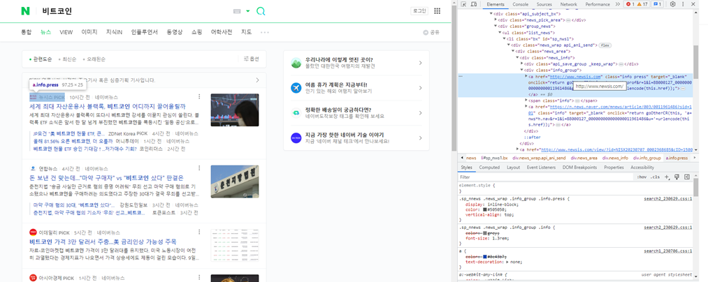
Task: Select 최신순 sort option
Action: coord(68,59)
